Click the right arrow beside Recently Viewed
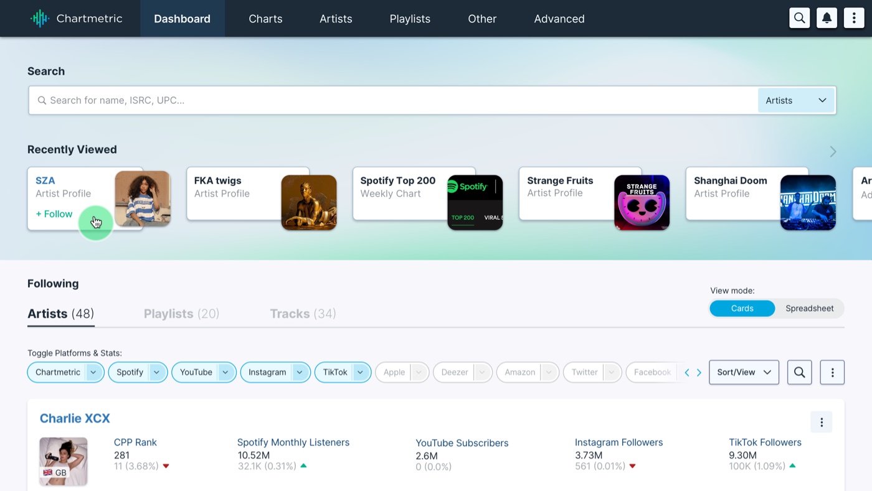Image resolution: width=872 pixels, height=491 pixels. click(833, 151)
